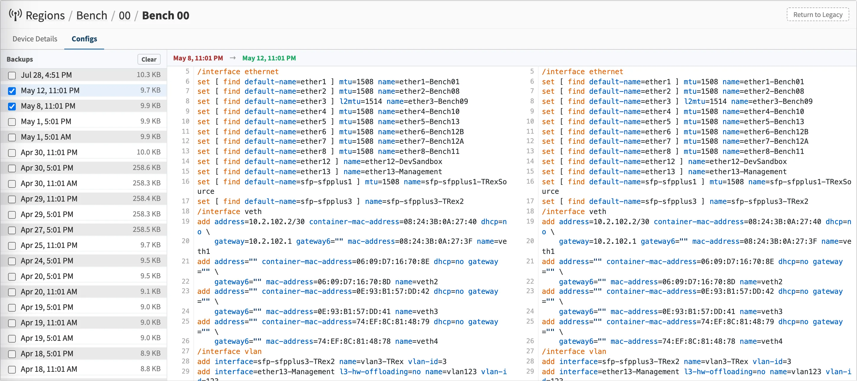
Task: Click the 'May 12, 11:01 PM' backup row label
Action: coord(50,90)
